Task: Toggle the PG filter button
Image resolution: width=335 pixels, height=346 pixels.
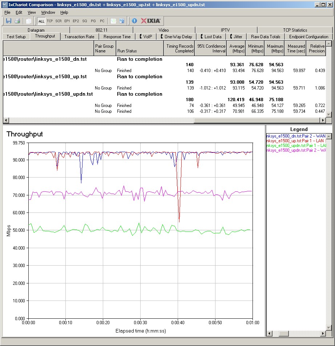Action: coord(93,21)
